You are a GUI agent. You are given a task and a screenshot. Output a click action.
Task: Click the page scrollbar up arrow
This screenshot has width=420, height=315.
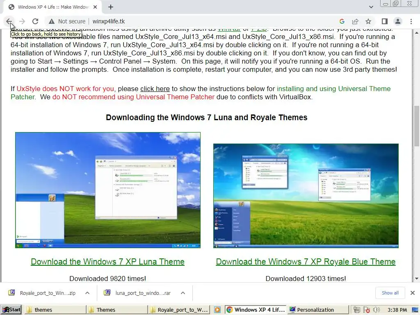click(417, 33)
